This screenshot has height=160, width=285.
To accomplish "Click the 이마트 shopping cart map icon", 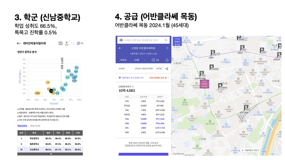I will tap(262, 50).
